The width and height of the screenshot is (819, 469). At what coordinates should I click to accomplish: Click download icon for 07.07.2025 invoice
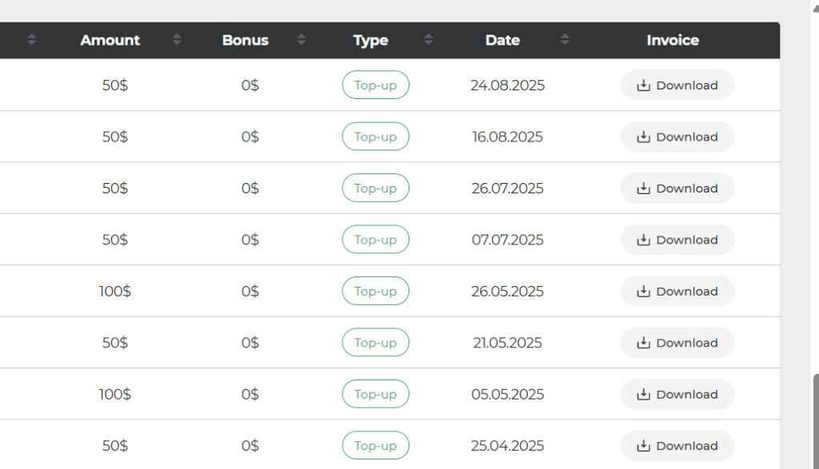click(x=644, y=240)
